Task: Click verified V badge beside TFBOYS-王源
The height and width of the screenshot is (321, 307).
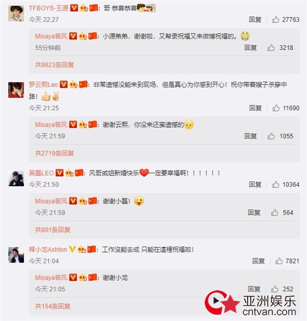Action: 74,8
